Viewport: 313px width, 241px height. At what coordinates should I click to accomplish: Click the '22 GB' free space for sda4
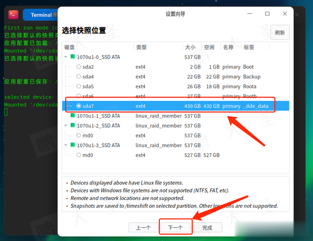pyautogui.click(x=213, y=77)
